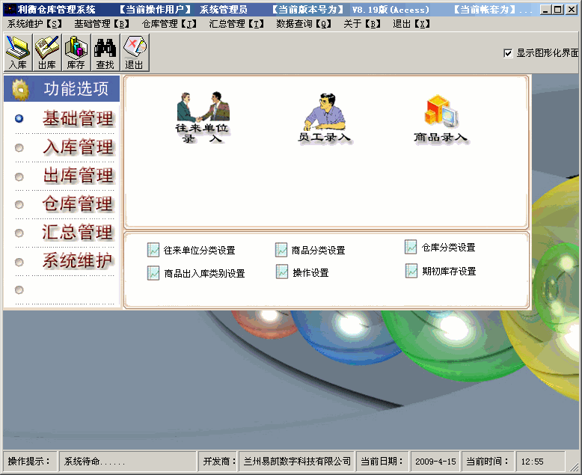
Task: Open 商品出入库类别设置 link
Action: coord(204,274)
